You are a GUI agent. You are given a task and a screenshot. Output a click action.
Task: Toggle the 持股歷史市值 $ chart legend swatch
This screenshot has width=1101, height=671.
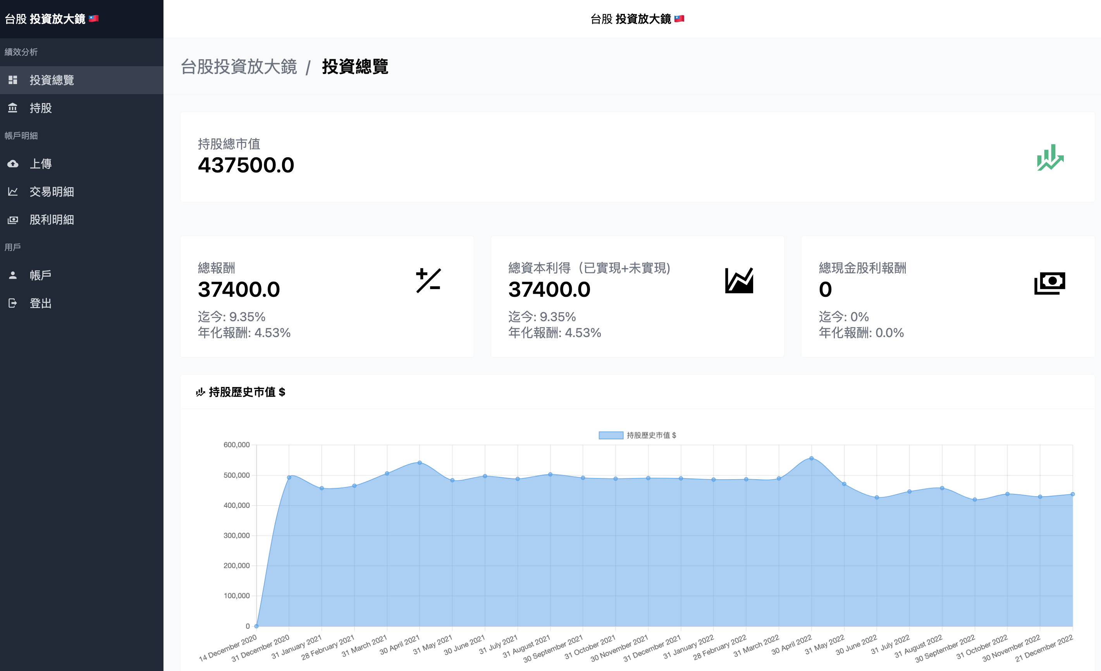pos(611,435)
